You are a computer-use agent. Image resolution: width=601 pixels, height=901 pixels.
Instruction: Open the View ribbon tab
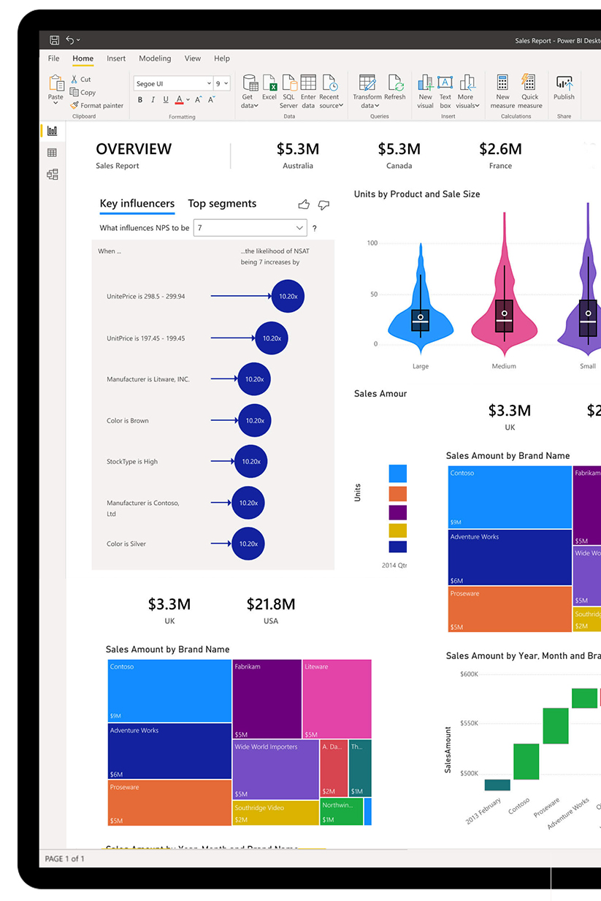(193, 58)
